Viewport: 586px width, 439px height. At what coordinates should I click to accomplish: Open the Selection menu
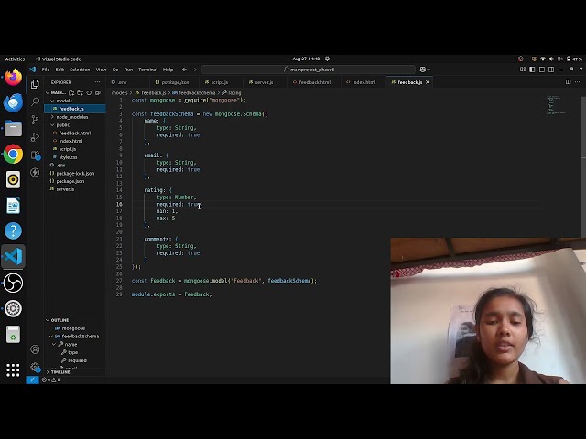[80, 70]
